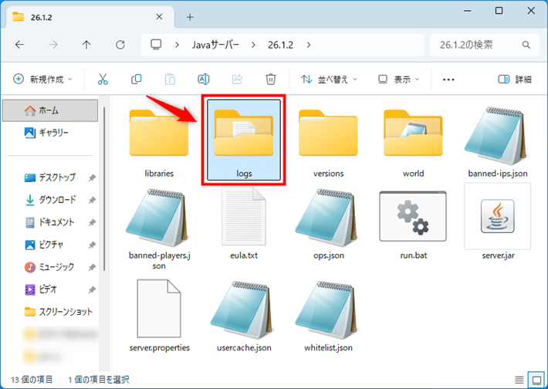Open ダウンロード in the navigation pane
Screen dimensions: 548x389
tap(50, 200)
